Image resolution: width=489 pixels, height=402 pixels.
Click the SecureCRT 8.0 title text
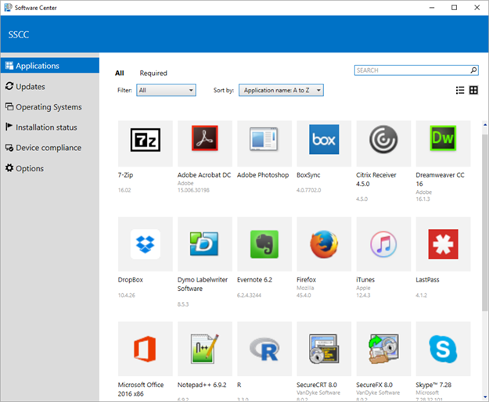tap(317, 385)
